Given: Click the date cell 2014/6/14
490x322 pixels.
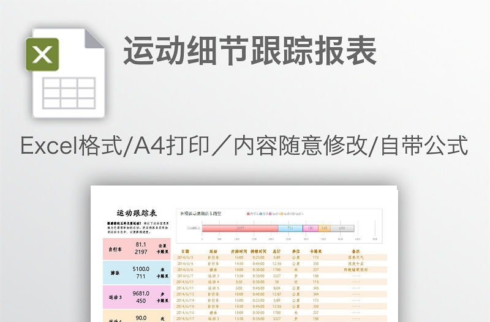Looking at the screenshot, I should coord(185,300).
